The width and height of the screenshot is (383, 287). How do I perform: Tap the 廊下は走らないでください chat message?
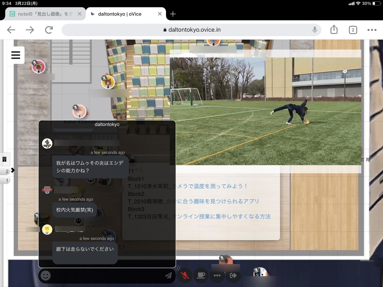point(85,253)
